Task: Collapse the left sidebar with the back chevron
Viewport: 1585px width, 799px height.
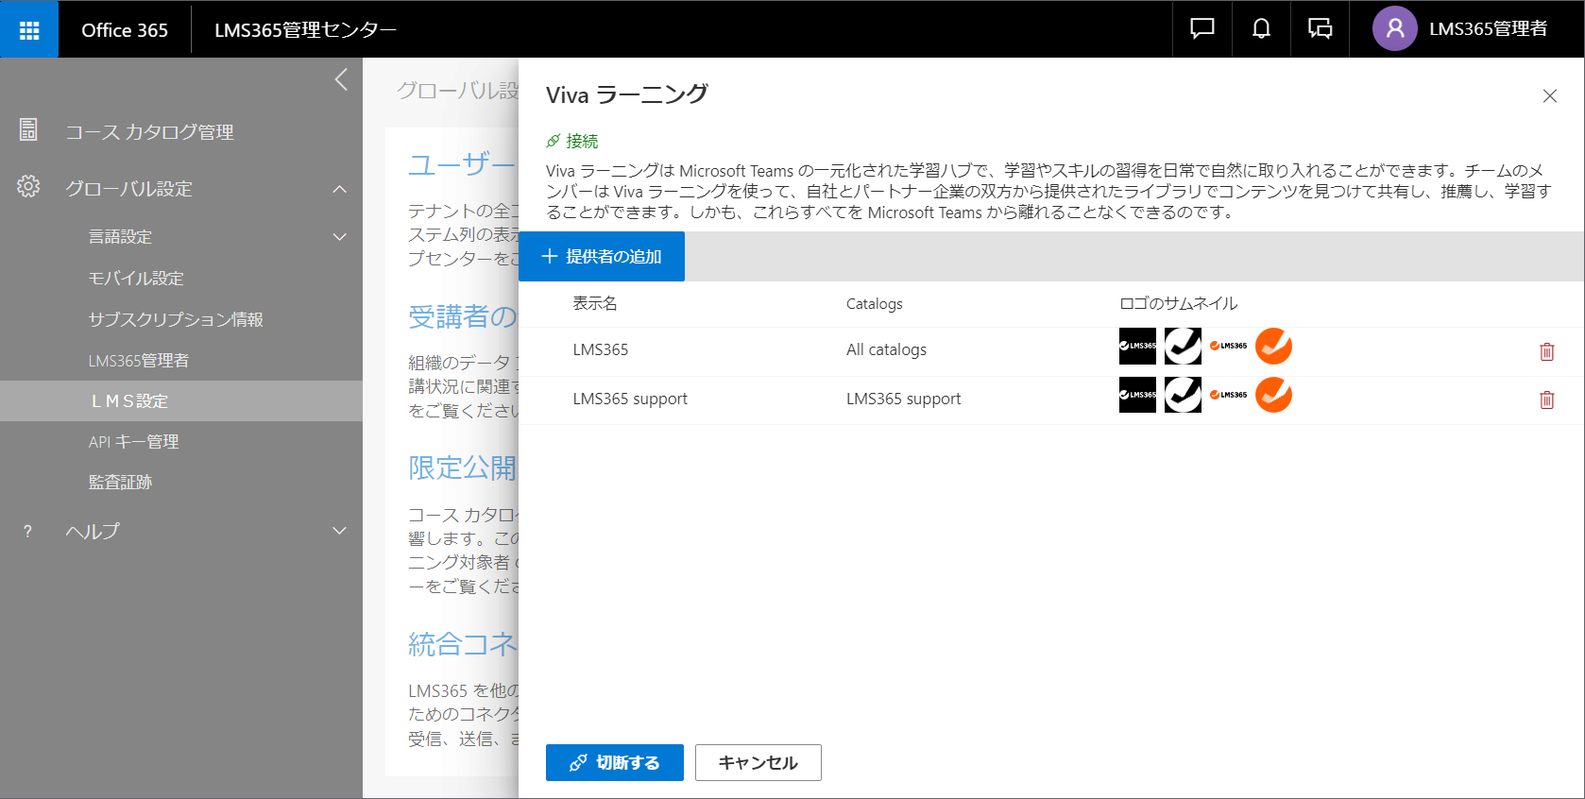Action: point(342,79)
